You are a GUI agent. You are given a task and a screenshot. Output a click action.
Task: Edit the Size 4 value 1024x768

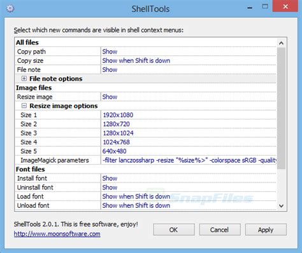[189, 142]
